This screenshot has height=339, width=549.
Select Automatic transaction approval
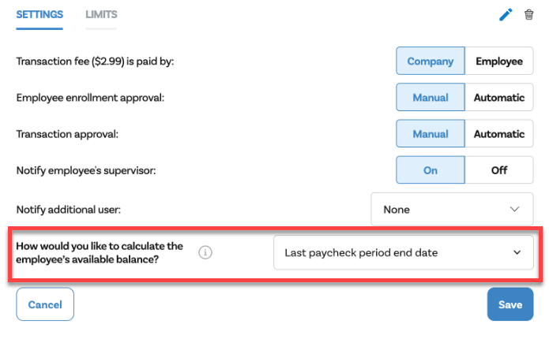click(498, 135)
